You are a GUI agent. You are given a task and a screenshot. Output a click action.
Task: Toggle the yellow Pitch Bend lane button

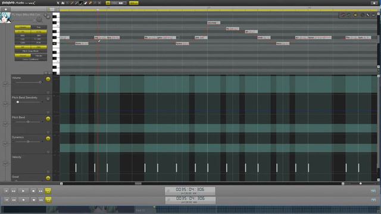pyautogui.click(x=48, y=119)
